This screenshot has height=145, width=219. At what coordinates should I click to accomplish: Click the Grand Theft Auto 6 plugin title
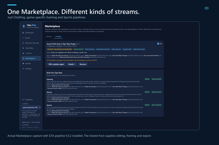pyautogui.click(x=61, y=44)
